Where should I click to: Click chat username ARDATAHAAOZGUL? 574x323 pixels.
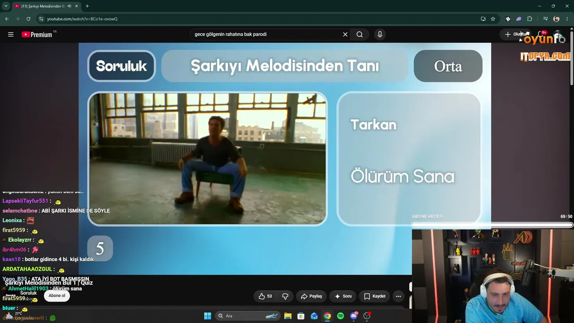pos(27,269)
